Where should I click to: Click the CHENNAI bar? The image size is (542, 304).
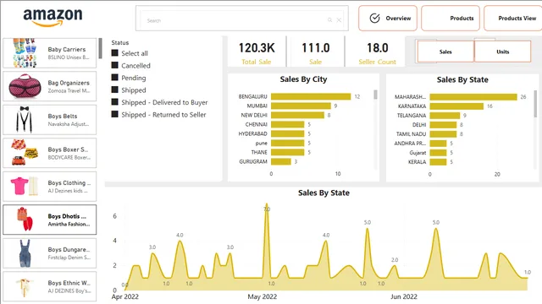tap(288, 124)
